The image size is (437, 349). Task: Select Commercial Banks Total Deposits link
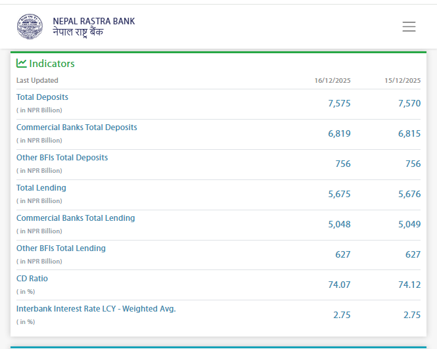(x=76, y=128)
